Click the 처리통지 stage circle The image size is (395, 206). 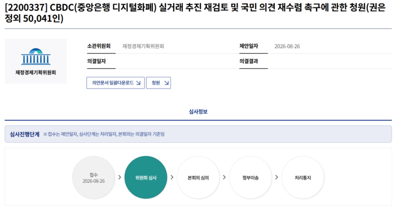tap(303, 177)
